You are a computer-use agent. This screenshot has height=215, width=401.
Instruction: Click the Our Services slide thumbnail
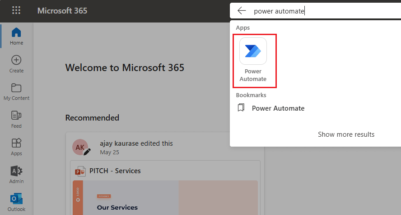(165, 198)
